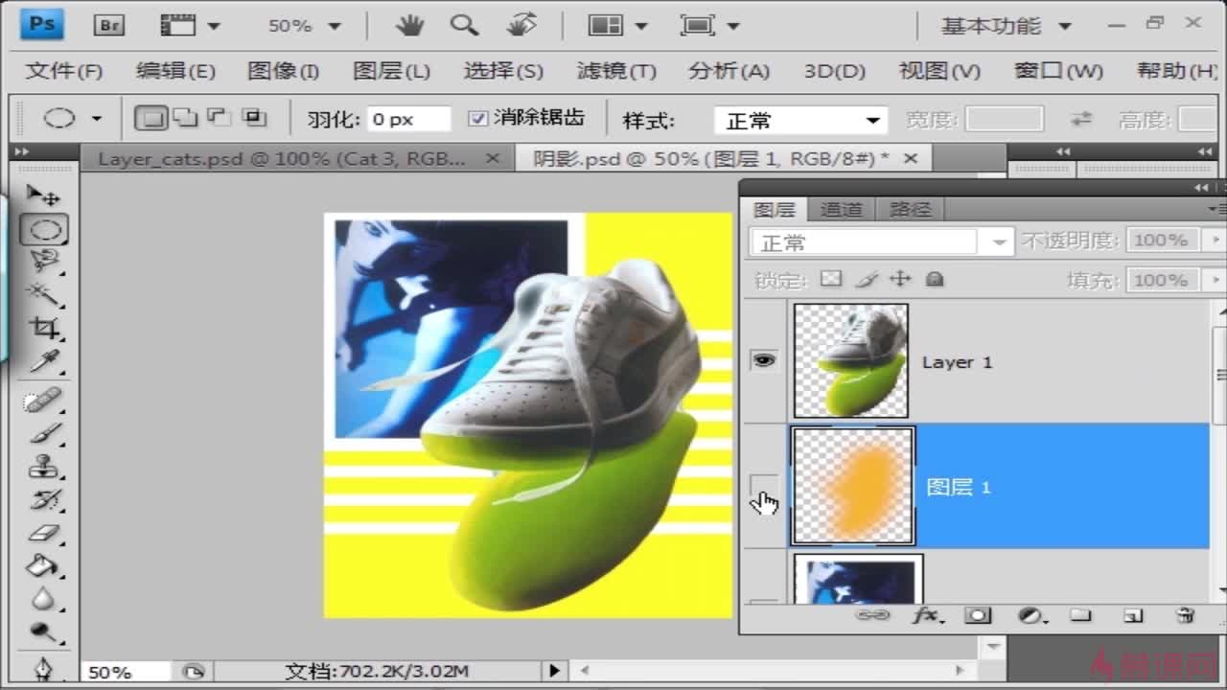Select the Magic Wand tool

click(x=44, y=293)
